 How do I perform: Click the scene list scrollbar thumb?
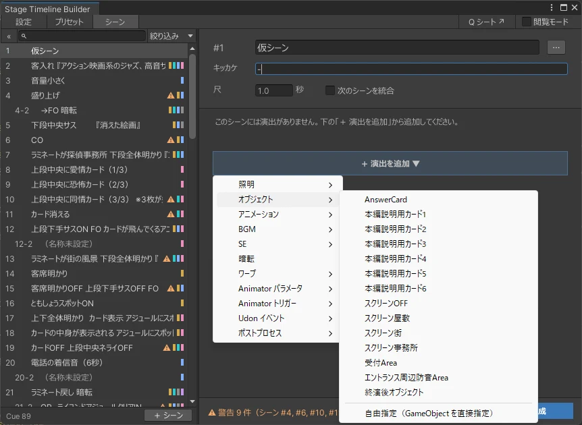click(192, 96)
